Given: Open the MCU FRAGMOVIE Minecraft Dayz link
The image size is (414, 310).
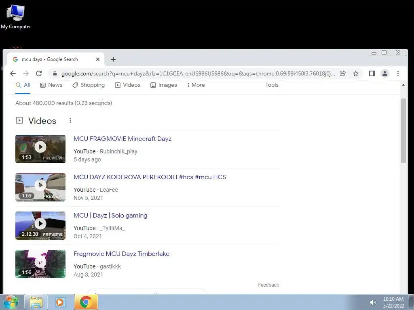Looking at the screenshot, I should [x=123, y=139].
